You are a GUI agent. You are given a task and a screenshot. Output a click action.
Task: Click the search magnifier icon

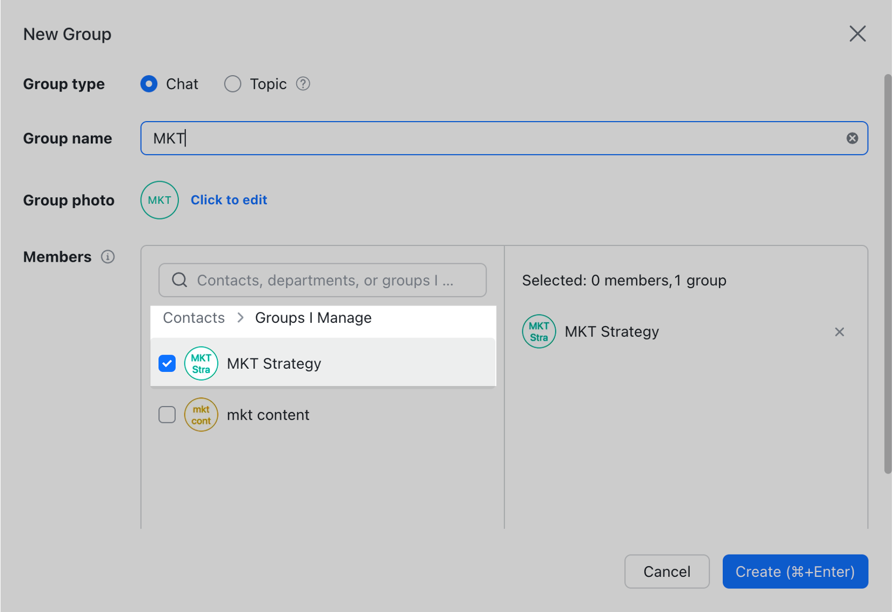pos(179,280)
